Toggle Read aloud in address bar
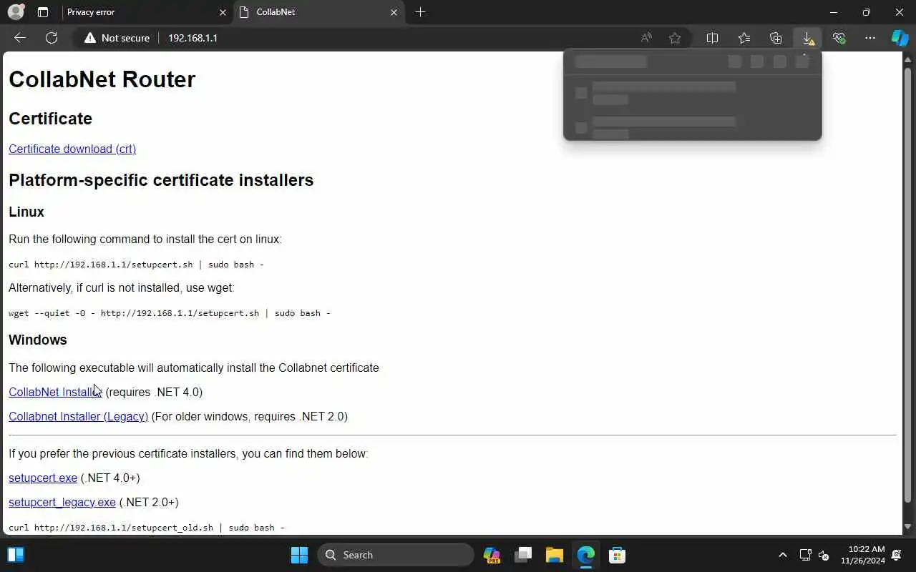The image size is (916, 572). (646, 38)
